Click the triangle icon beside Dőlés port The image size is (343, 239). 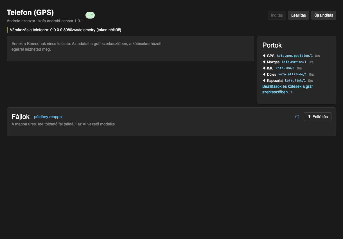point(264,74)
